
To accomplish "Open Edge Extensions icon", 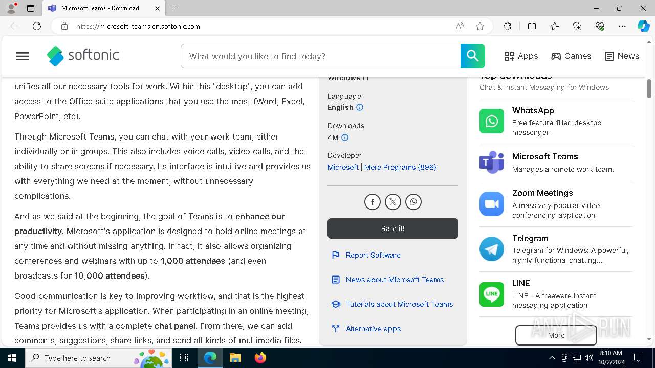I will pos(507,26).
